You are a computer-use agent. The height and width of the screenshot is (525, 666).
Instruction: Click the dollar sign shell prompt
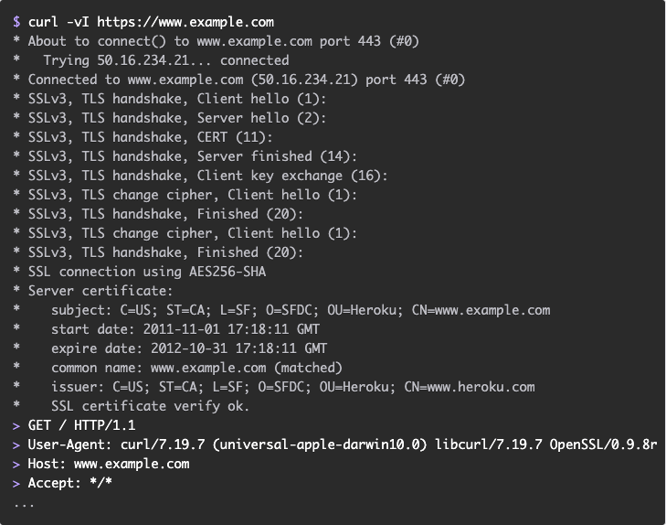[x=16, y=22]
